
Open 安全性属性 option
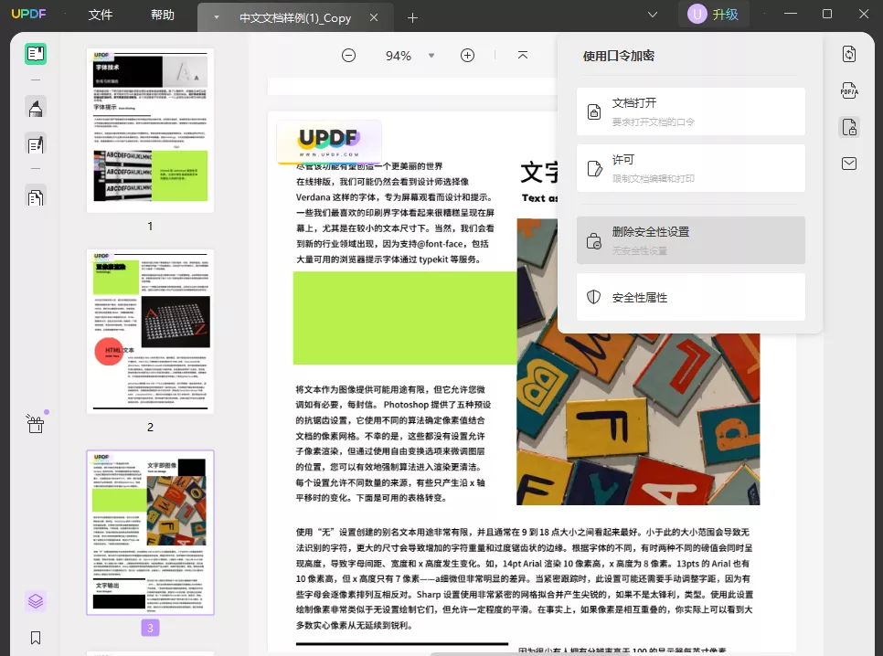tap(691, 297)
